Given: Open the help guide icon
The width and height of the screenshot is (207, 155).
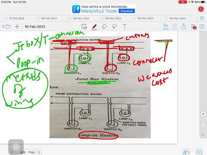Looking at the screenshot, I should (202, 27).
